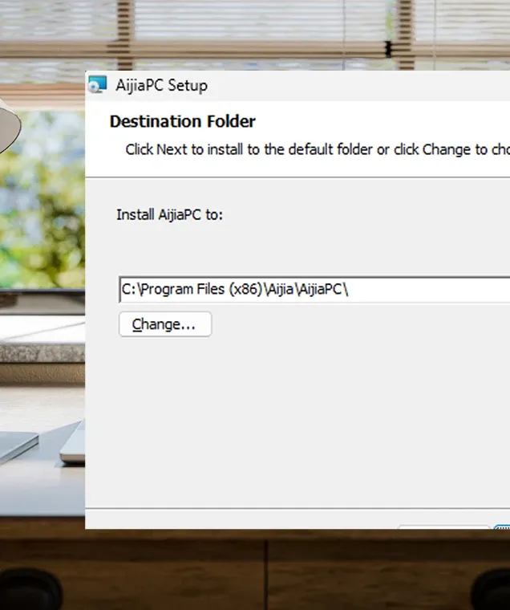Click the dark cabinet knob at bottom left
This screenshot has height=610, width=510.
29,589
